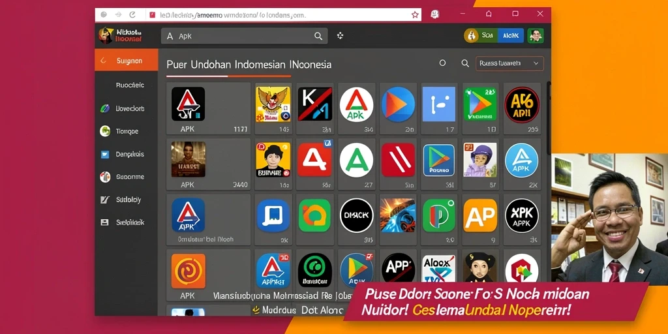Open the green play store icon labeled 1B
Image resolution: width=668 pixels, height=334 pixels.
[480, 104]
